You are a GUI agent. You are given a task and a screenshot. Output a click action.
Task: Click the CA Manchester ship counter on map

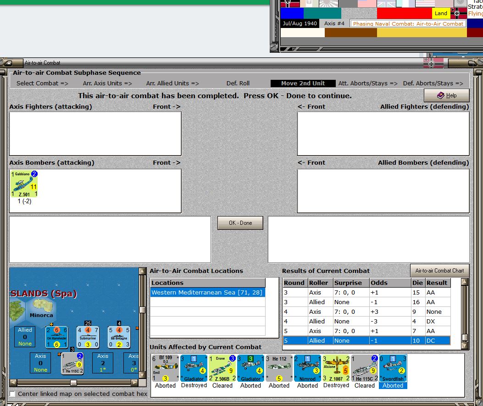(x=57, y=337)
